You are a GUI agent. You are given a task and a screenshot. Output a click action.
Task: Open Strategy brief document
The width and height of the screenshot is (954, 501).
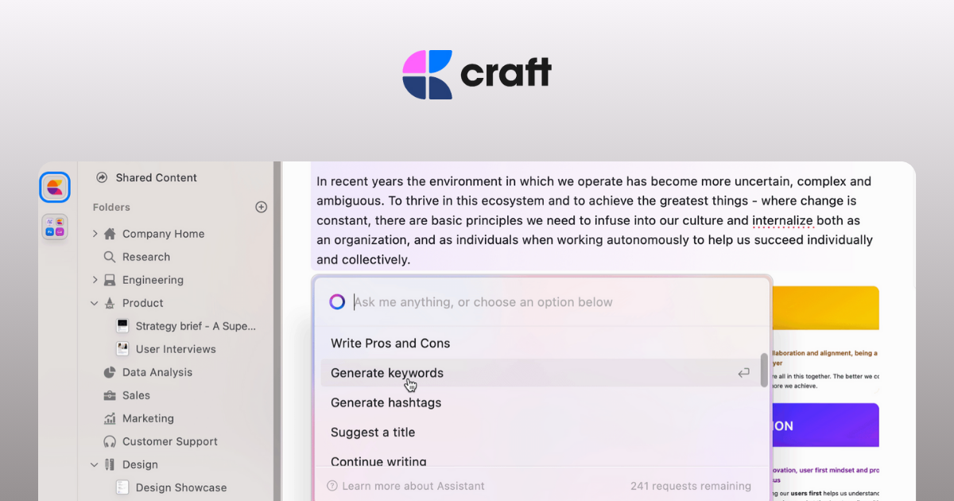tap(196, 326)
